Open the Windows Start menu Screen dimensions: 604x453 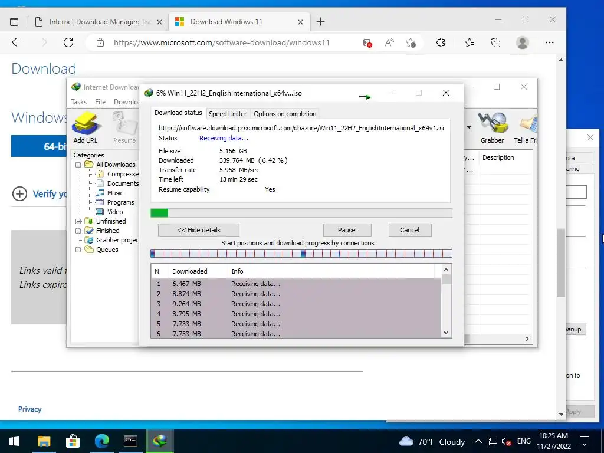[14, 441]
